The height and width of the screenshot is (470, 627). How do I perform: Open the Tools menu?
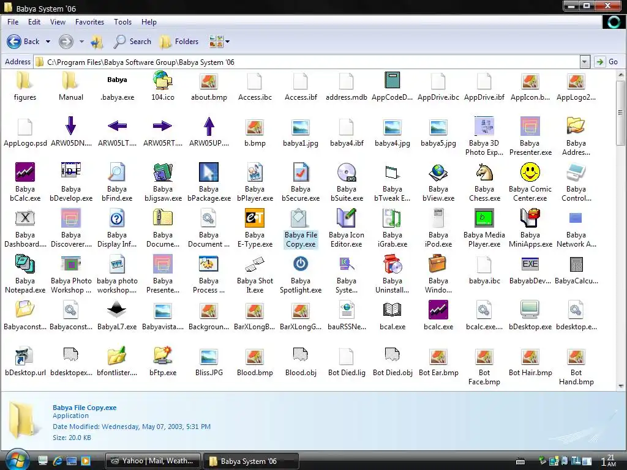tap(122, 22)
